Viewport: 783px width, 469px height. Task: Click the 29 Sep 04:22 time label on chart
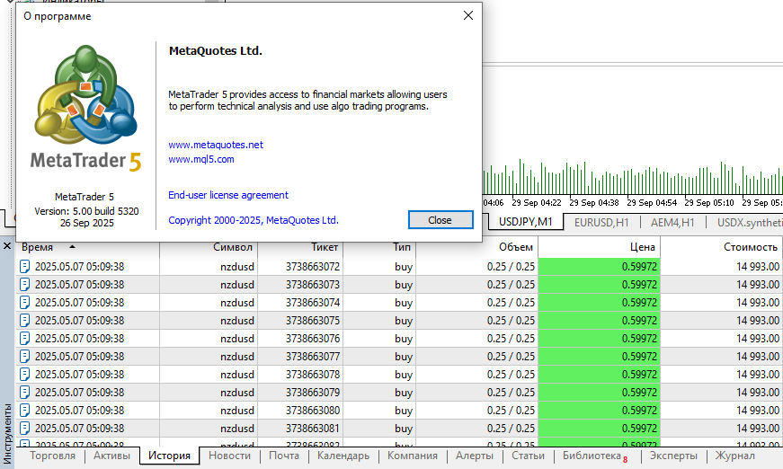537,202
